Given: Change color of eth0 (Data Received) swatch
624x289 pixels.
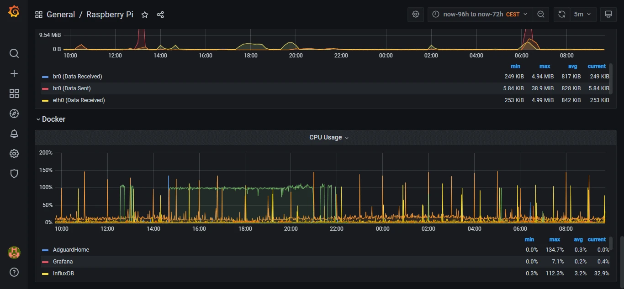Looking at the screenshot, I should (45, 100).
